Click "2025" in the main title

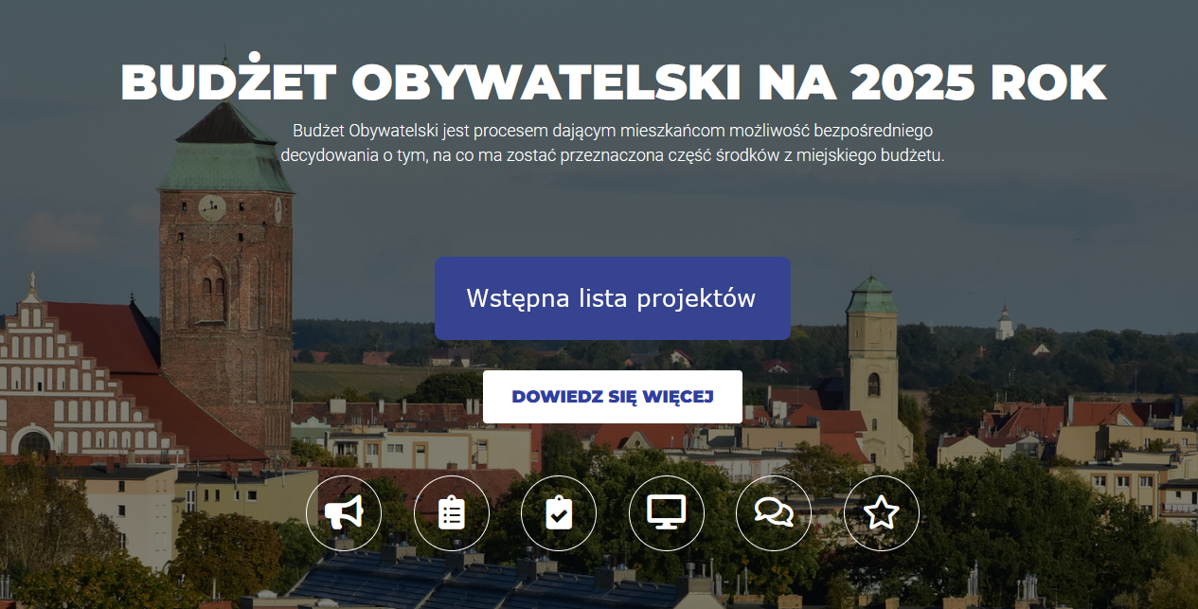[x=913, y=83]
